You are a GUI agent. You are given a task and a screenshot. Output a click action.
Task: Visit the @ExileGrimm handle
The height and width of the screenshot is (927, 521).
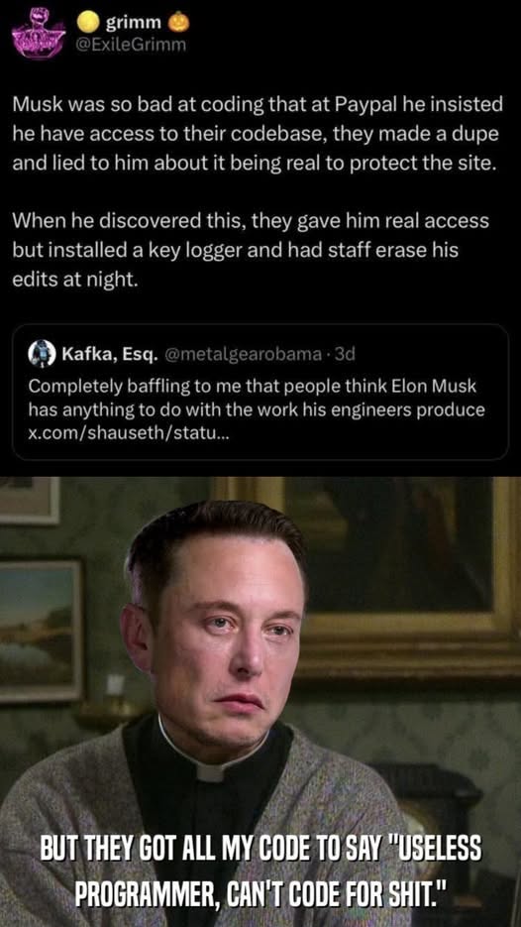point(132,45)
